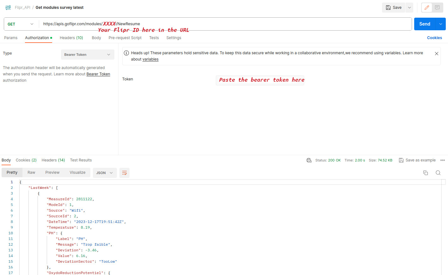Open the response Headers (14) tab
Viewport: 448px width, 275px height.
click(53, 160)
